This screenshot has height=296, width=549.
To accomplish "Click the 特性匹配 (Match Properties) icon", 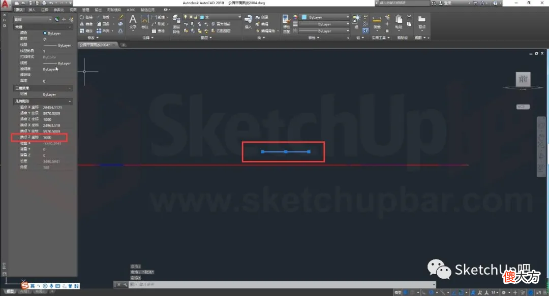I will [x=286, y=24].
